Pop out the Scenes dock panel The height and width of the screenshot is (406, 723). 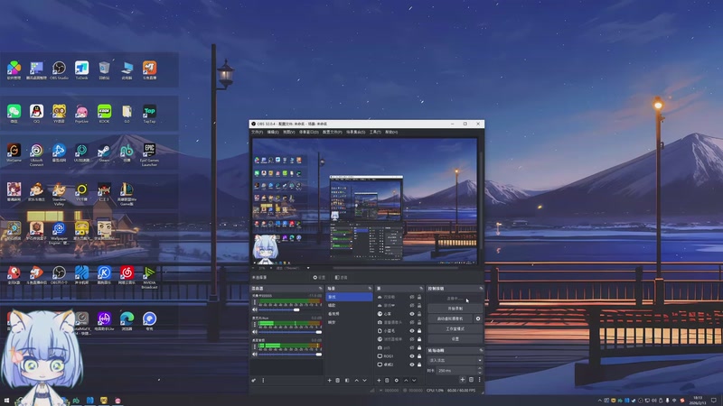point(370,288)
